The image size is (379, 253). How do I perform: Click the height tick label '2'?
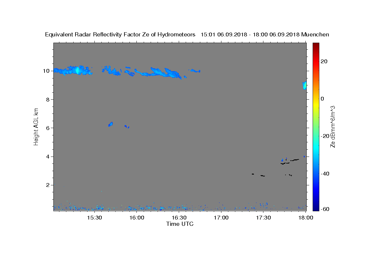pos(47,185)
